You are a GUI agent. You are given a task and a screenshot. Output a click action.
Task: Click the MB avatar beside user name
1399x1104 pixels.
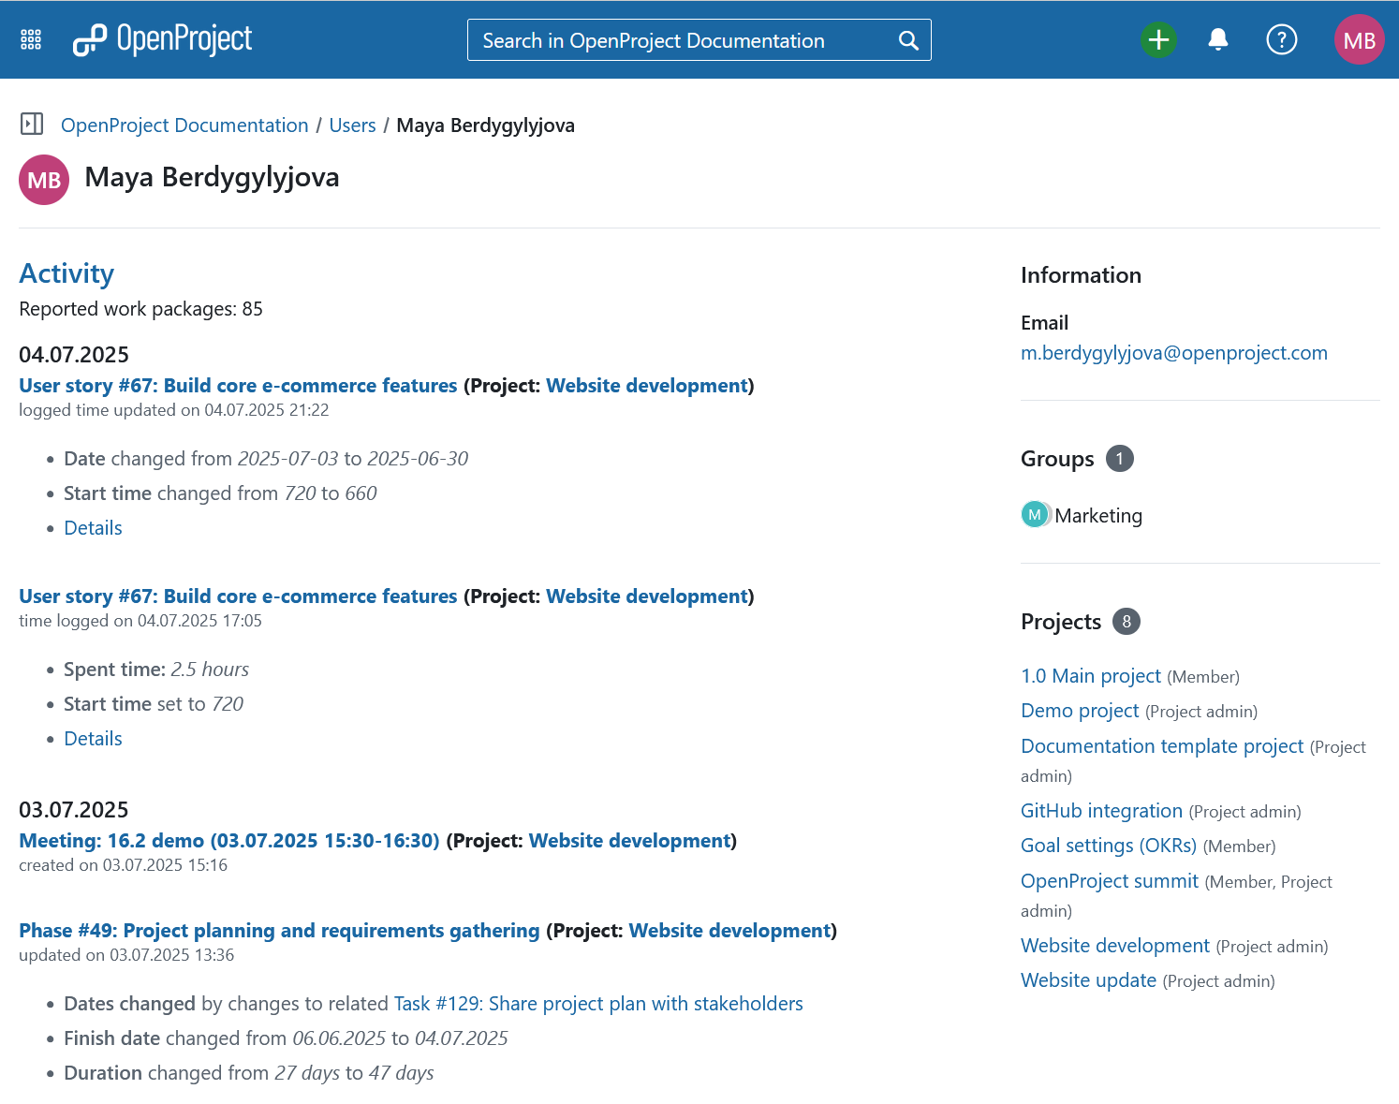tap(44, 180)
